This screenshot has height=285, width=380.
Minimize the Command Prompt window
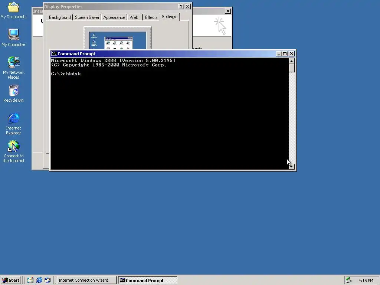click(x=279, y=54)
